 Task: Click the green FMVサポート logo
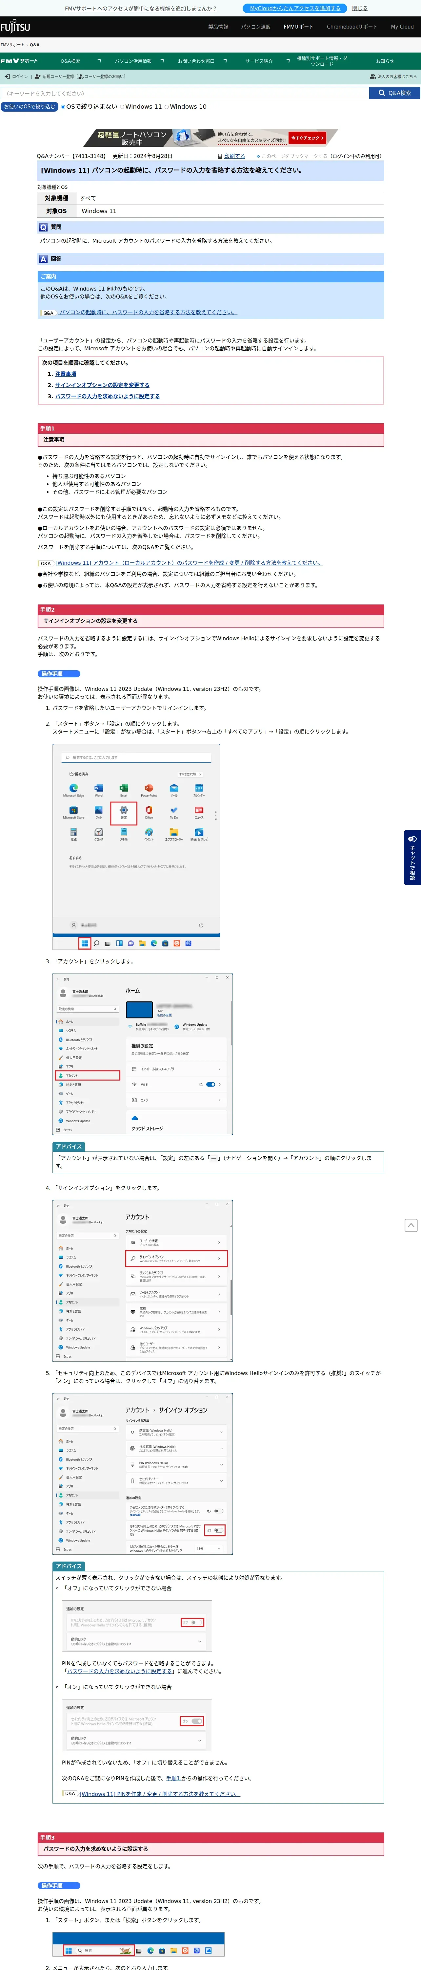19,61
